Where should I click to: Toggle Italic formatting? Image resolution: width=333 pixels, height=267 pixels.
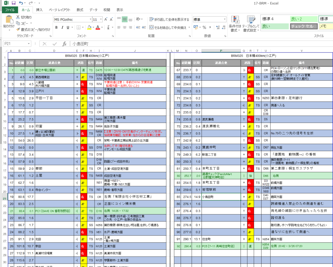tap(63, 28)
